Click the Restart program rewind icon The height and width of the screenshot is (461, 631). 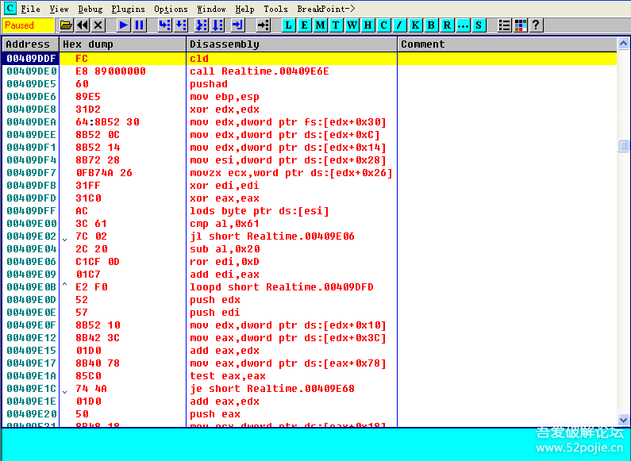pos(83,25)
